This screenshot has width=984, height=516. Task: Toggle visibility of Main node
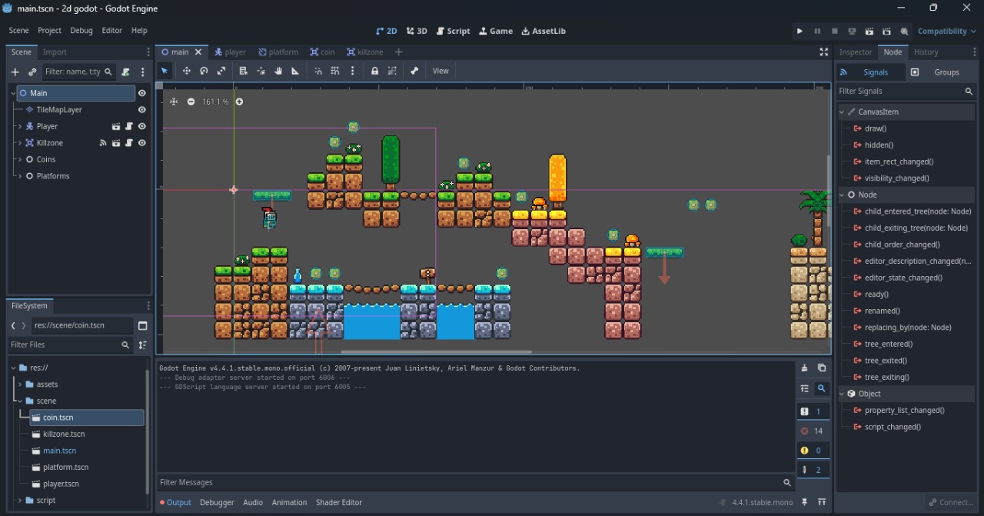click(141, 93)
